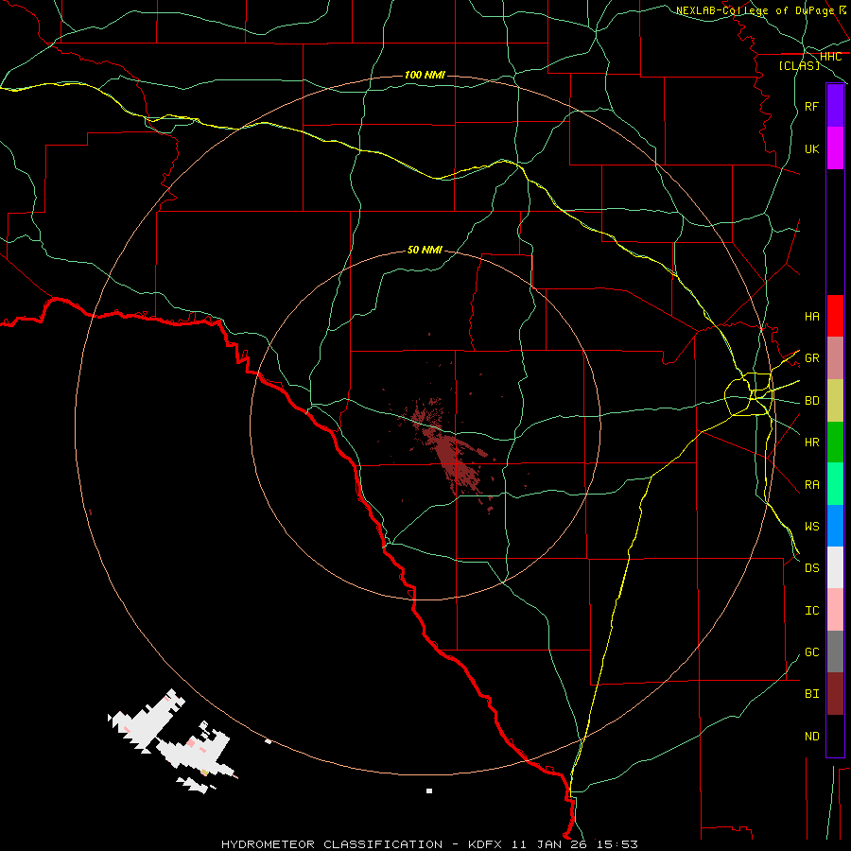
Task: Select the GC gray legend swatch
Action: coord(835,651)
